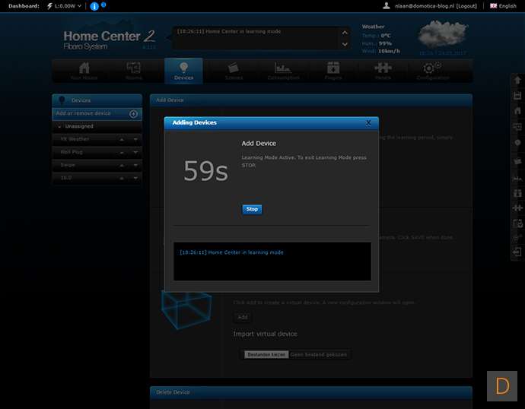Click devices bulb icon in right sidebar
The width and height of the screenshot is (525, 409).
[517, 143]
